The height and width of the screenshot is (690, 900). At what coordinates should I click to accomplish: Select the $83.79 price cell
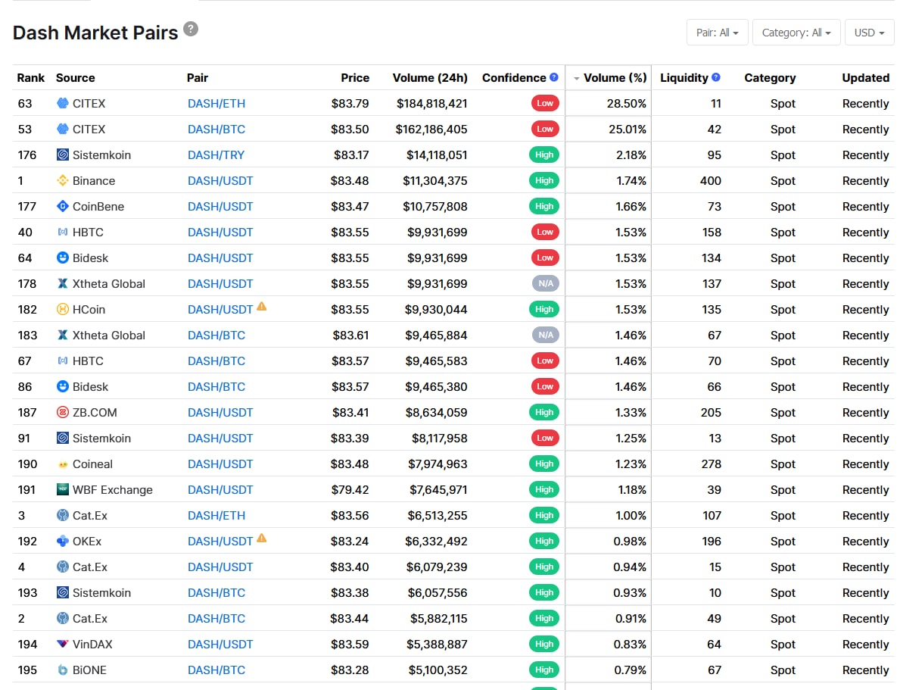[x=350, y=104]
